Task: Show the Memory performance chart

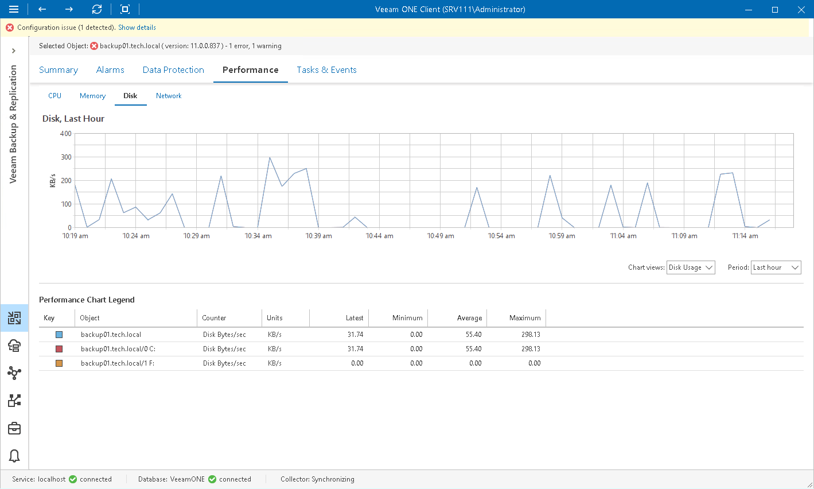Action: pos(92,96)
